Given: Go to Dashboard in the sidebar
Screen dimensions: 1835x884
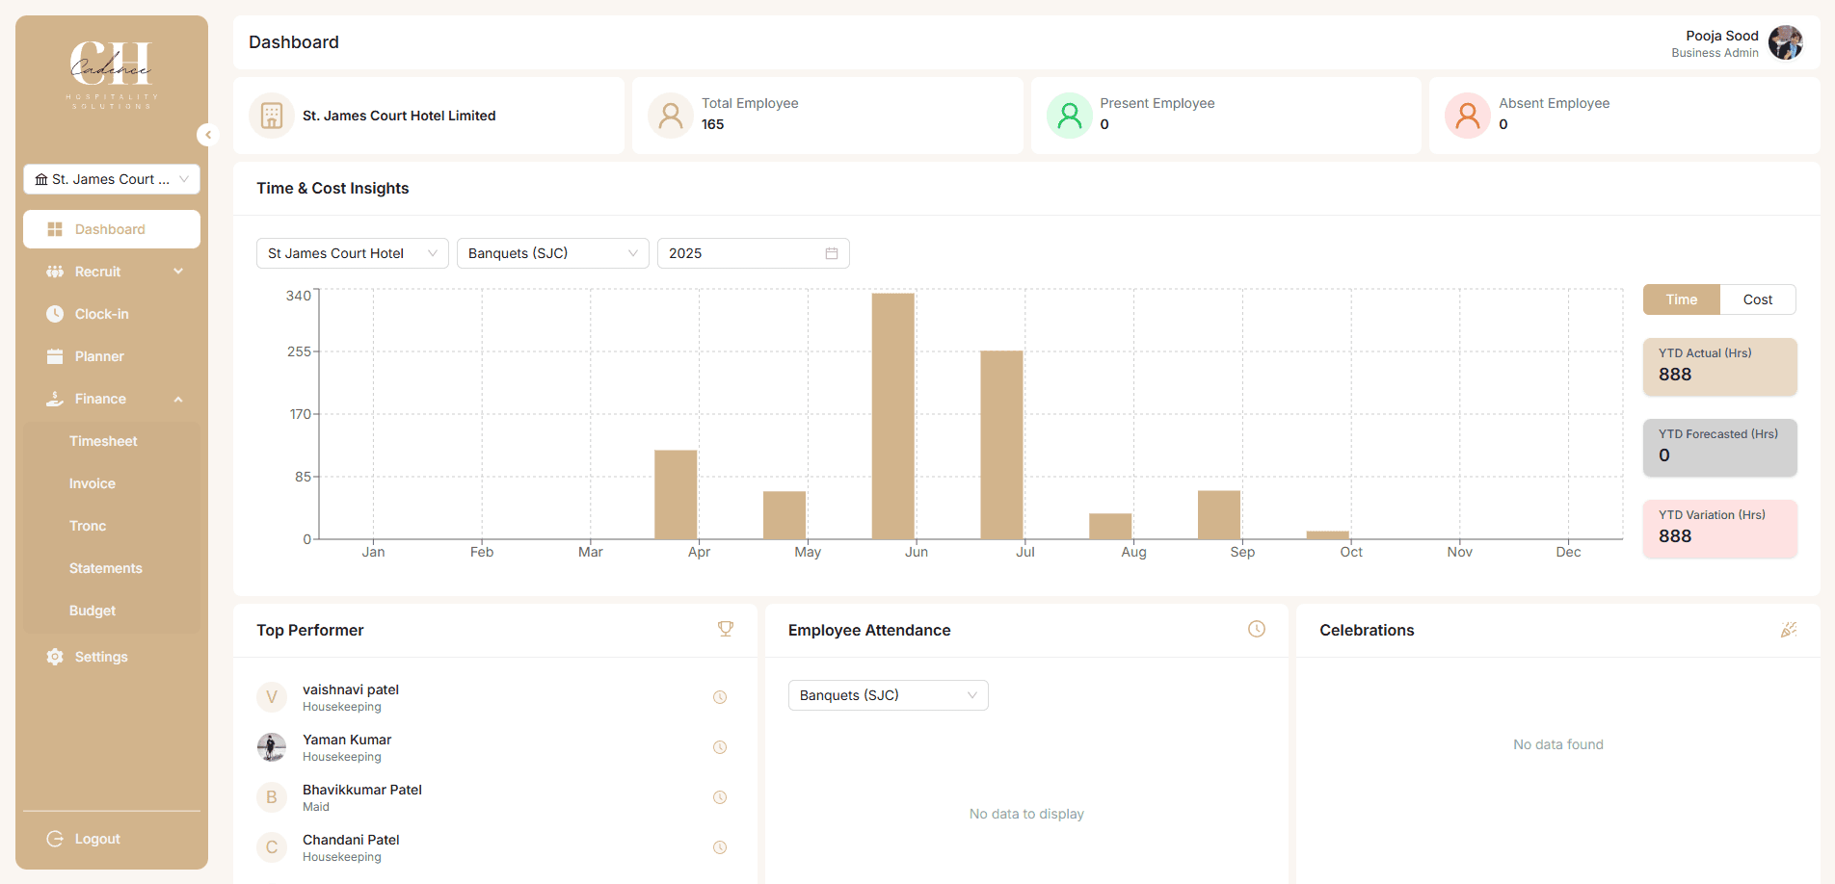Looking at the screenshot, I should 112,229.
